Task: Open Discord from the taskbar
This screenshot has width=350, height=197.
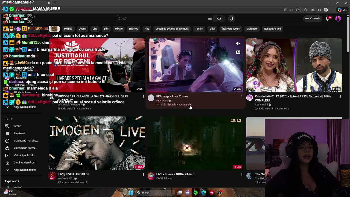Action: [x=188, y=193]
